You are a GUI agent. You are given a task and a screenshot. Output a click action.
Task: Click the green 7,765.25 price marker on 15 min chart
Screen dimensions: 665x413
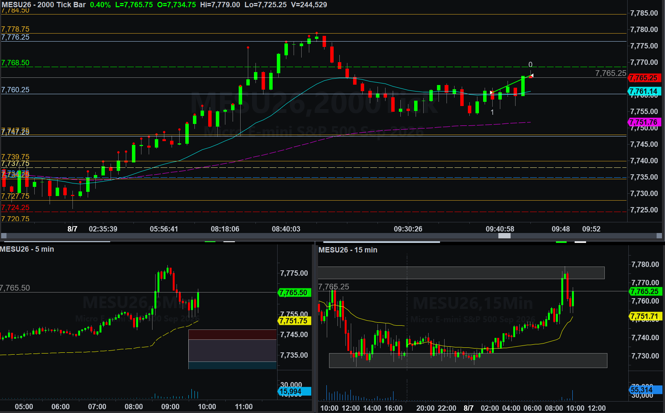click(x=646, y=292)
